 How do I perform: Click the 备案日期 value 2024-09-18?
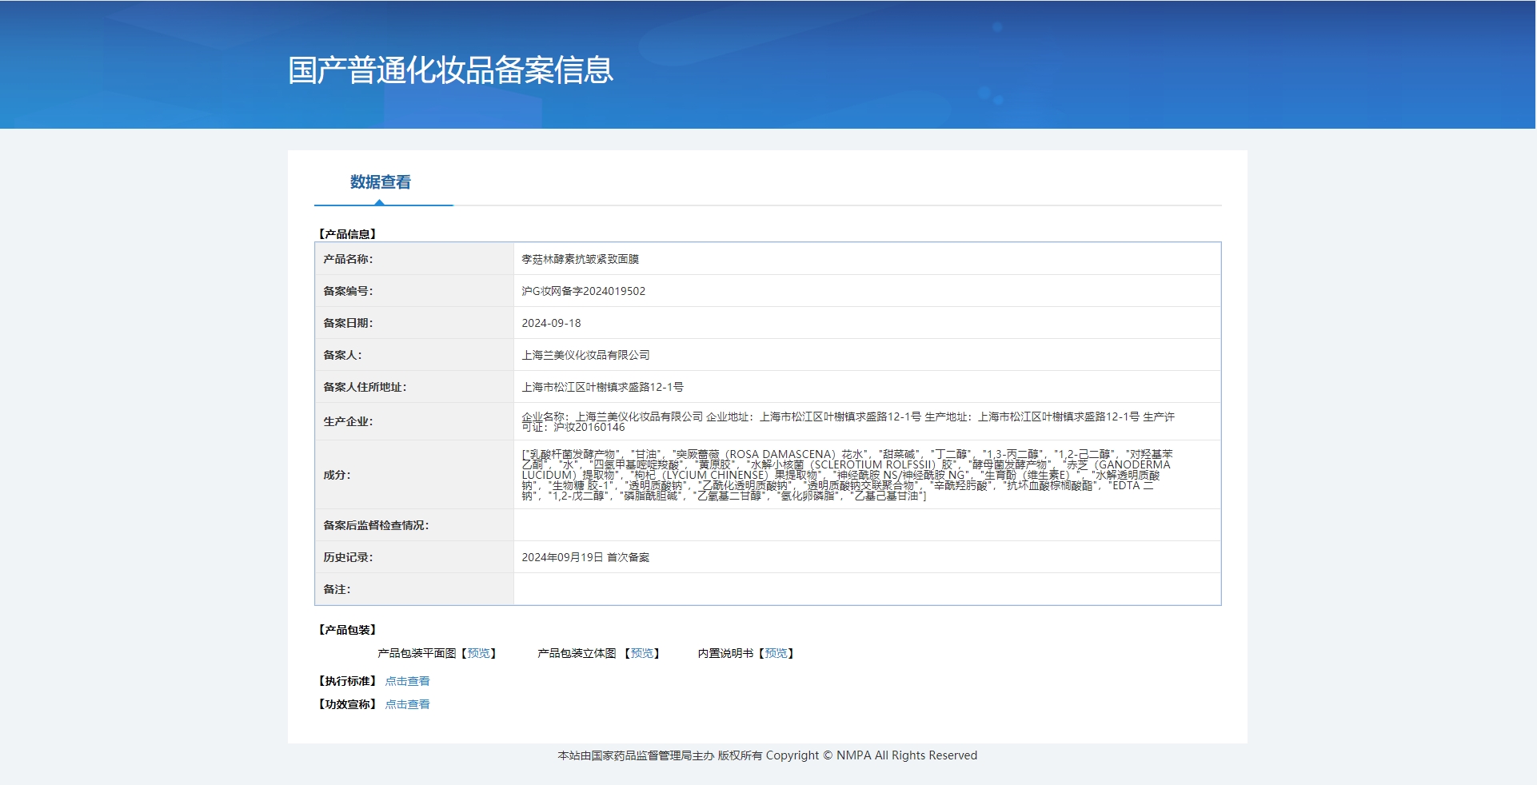pyautogui.click(x=551, y=323)
